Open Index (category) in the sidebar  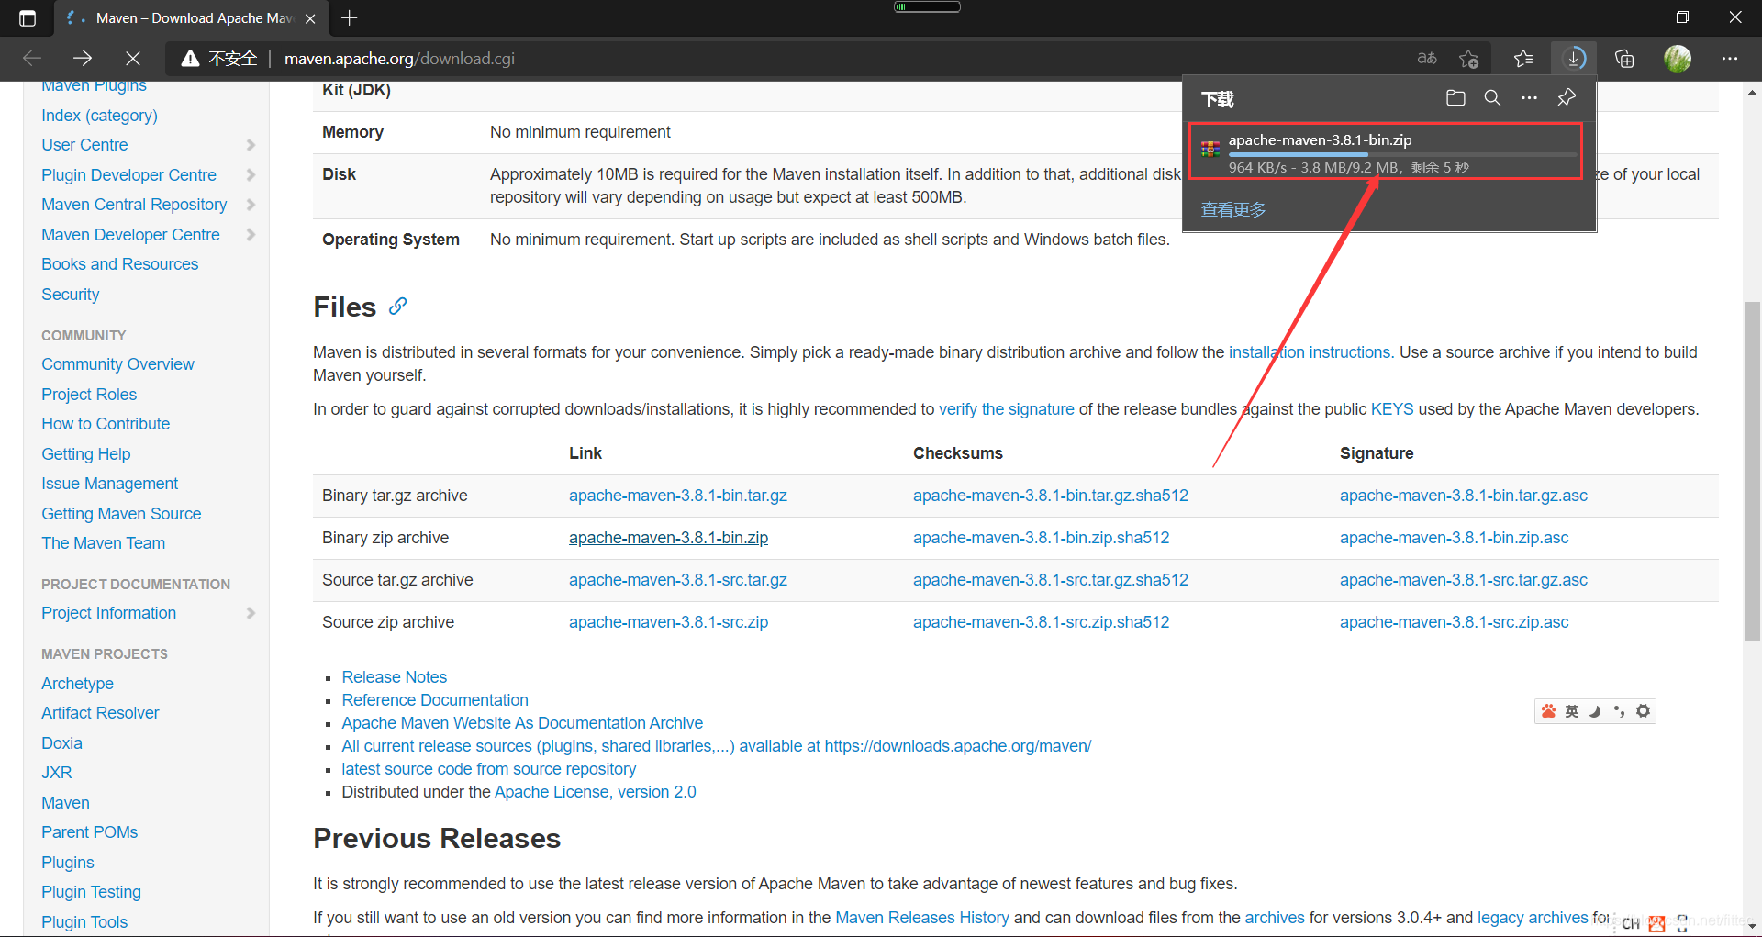[x=99, y=115]
